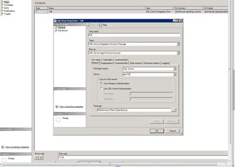Switch to the Logging tab
235x167 pixels.
coord(165,63)
